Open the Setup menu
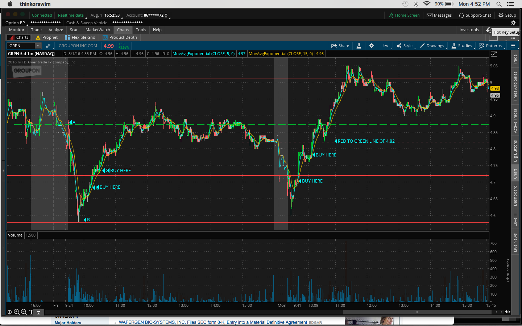The width and height of the screenshot is (522, 326). coord(507,15)
